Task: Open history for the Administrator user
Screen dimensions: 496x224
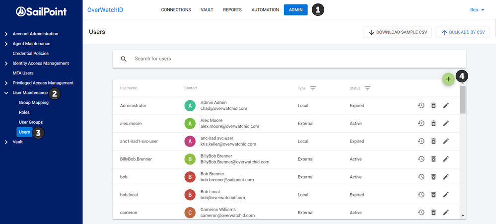Action: click(x=421, y=106)
